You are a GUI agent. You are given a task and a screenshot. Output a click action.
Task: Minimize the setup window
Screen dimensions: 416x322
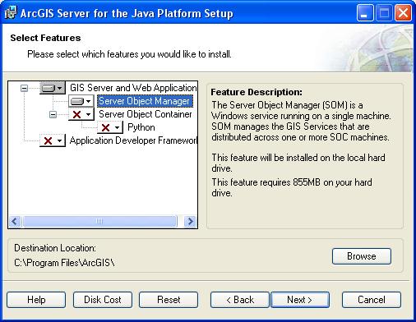click(x=365, y=13)
